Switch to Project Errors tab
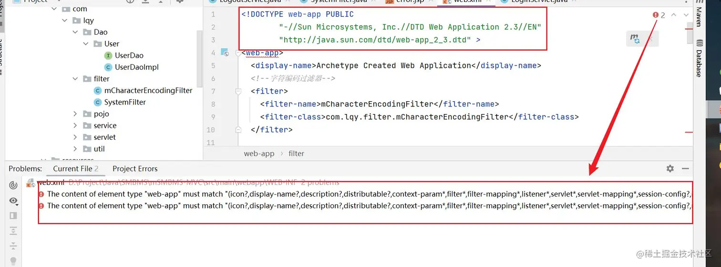 [x=135, y=169]
